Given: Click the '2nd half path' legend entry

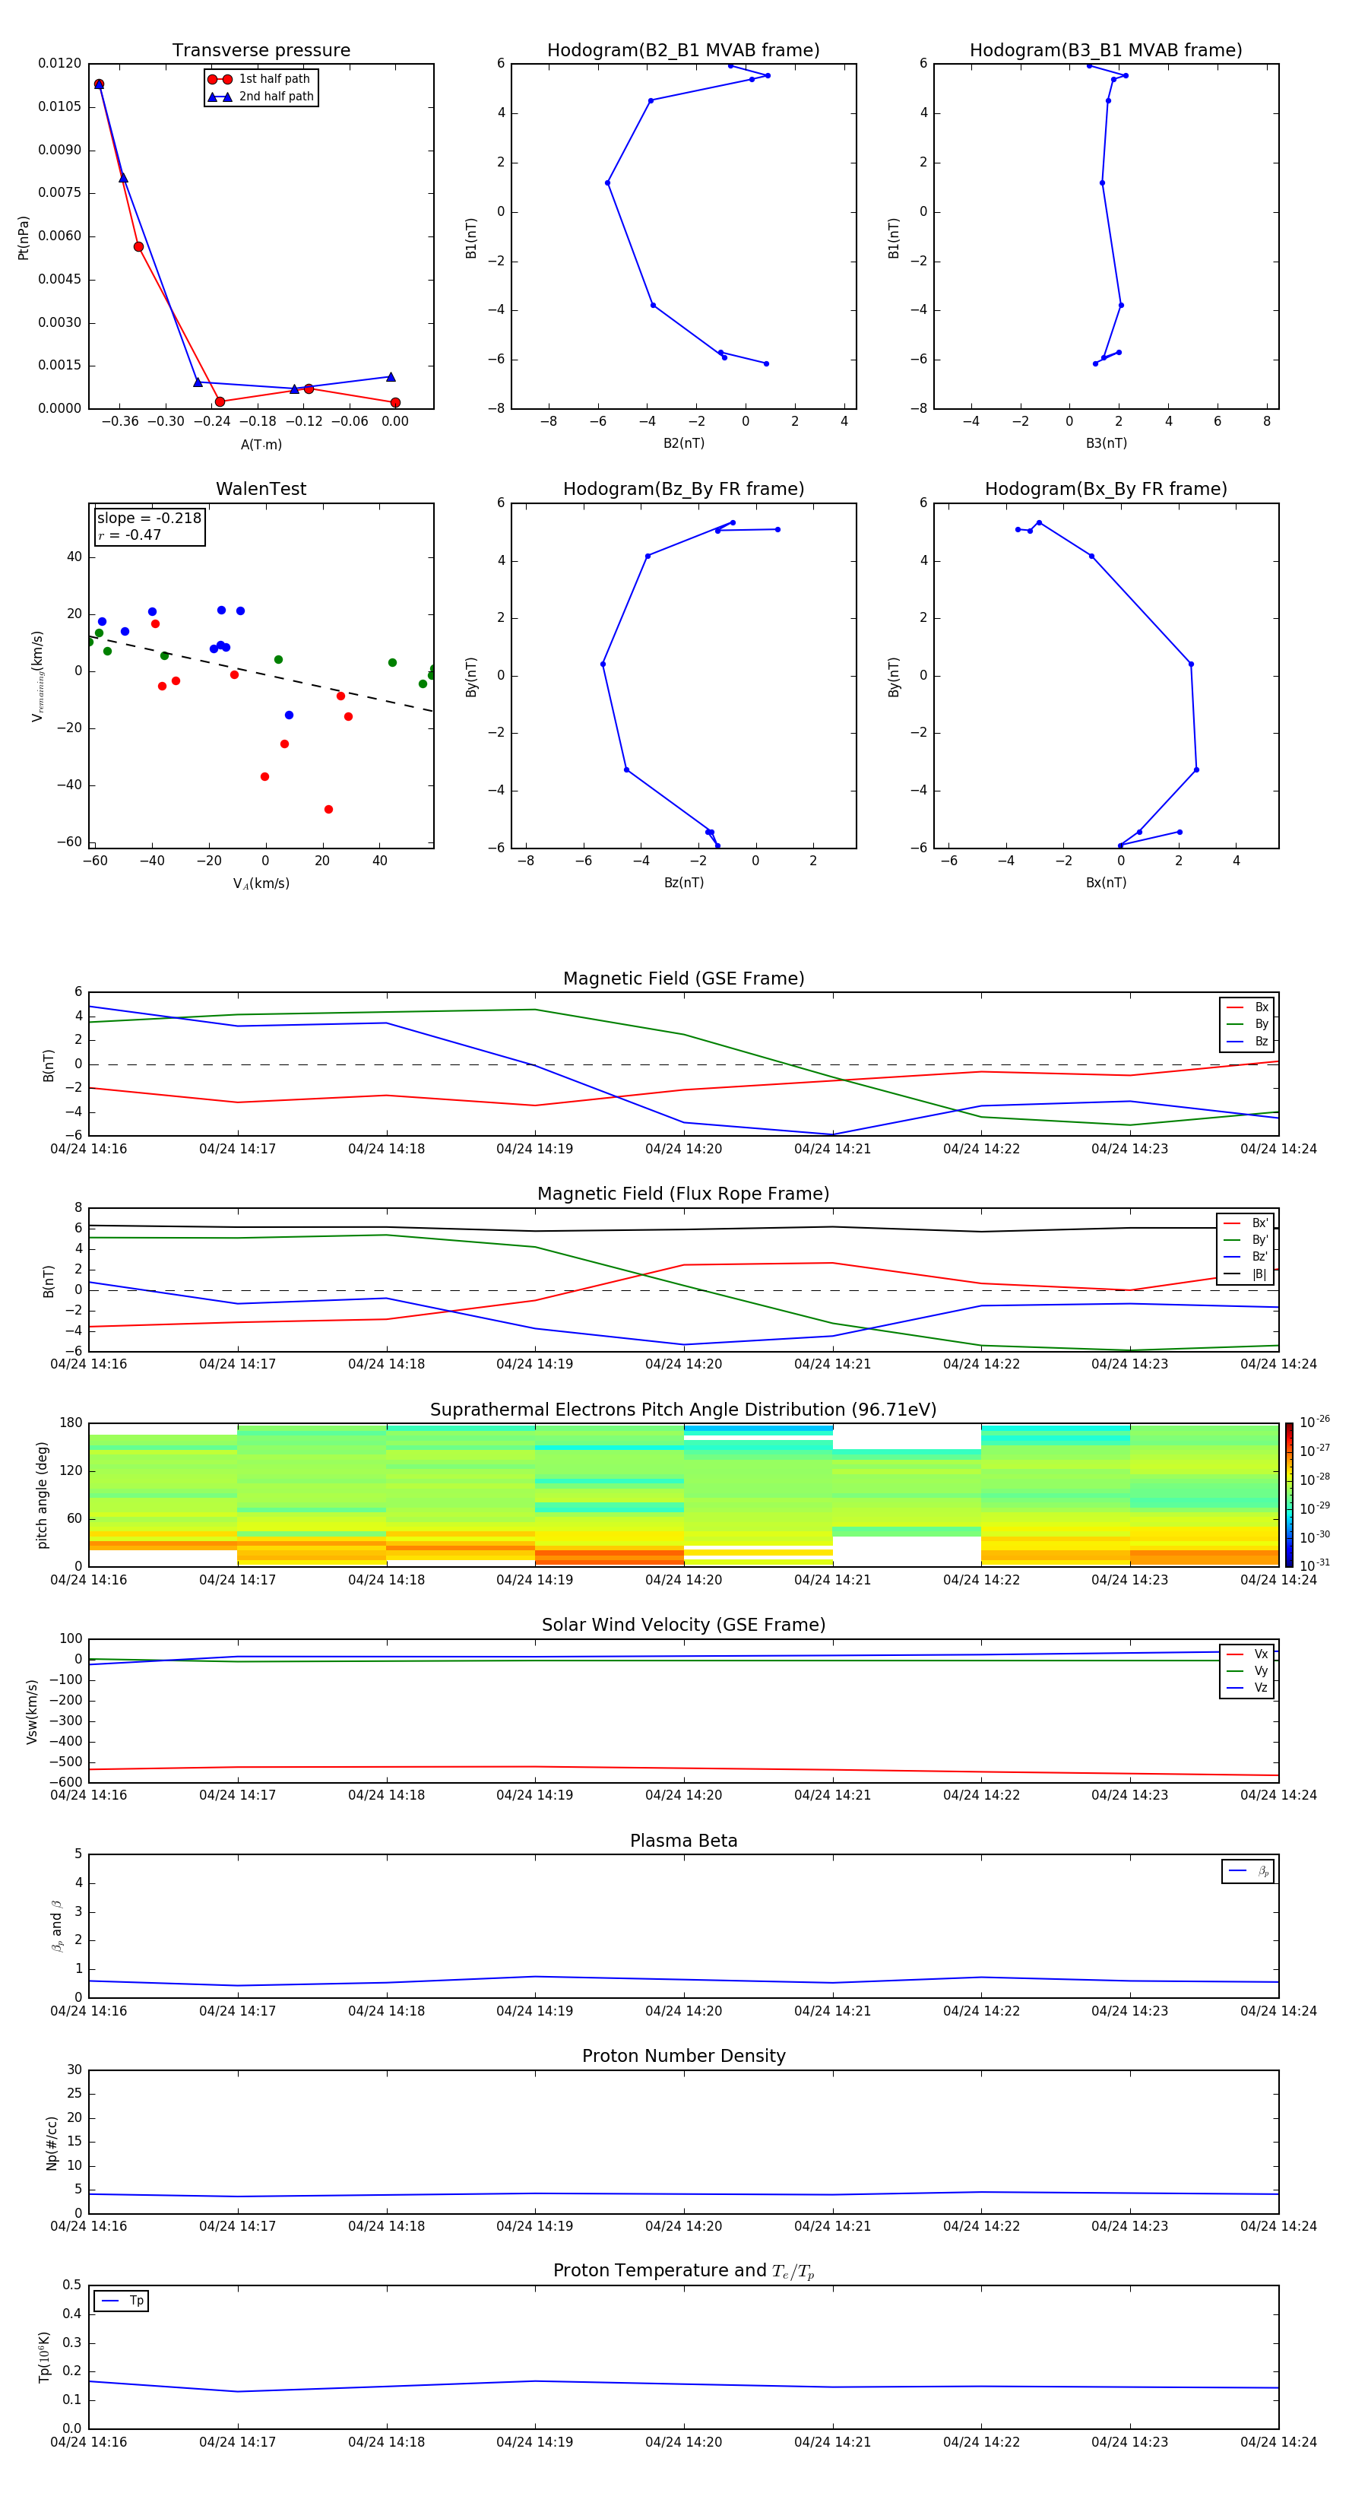Looking at the screenshot, I should pyautogui.click(x=261, y=97).
